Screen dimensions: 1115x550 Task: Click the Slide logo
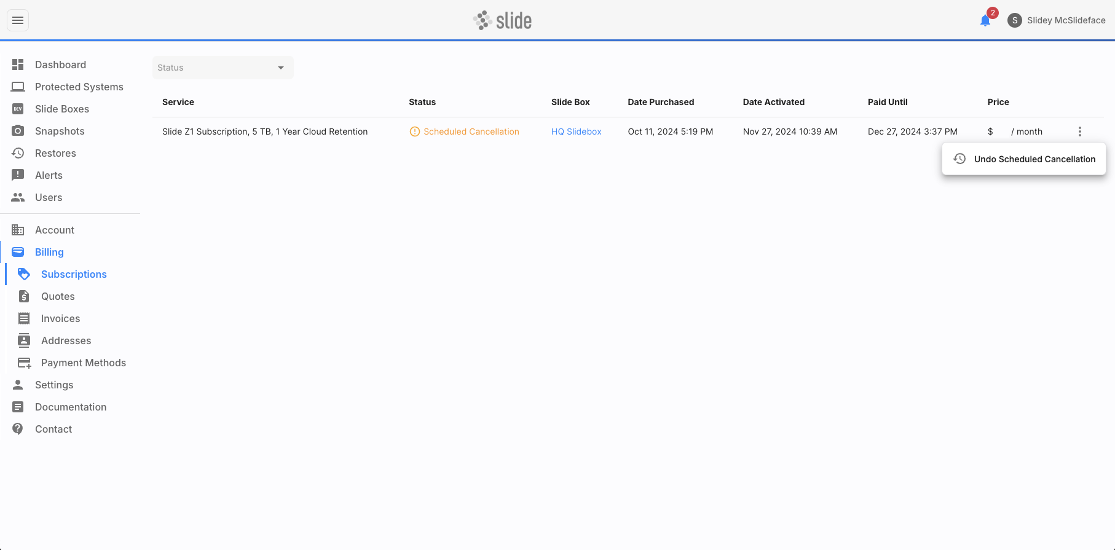click(502, 20)
